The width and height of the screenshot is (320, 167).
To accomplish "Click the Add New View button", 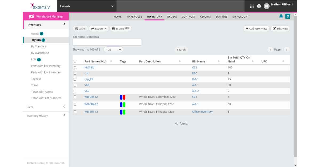I will pyautogui.click(x=255, y=28).
